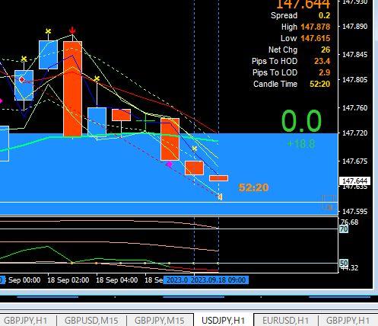Select the latest small red candle at 09:00

click(218, 178)
